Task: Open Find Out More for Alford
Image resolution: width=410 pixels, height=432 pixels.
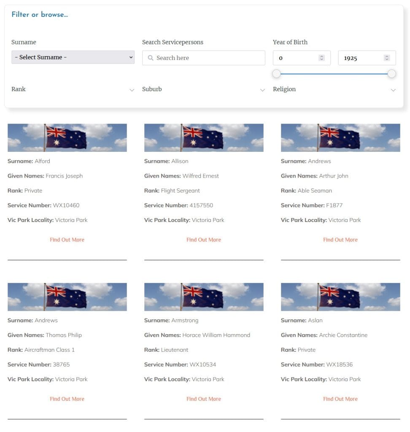Action: click(x=67, y=240)
